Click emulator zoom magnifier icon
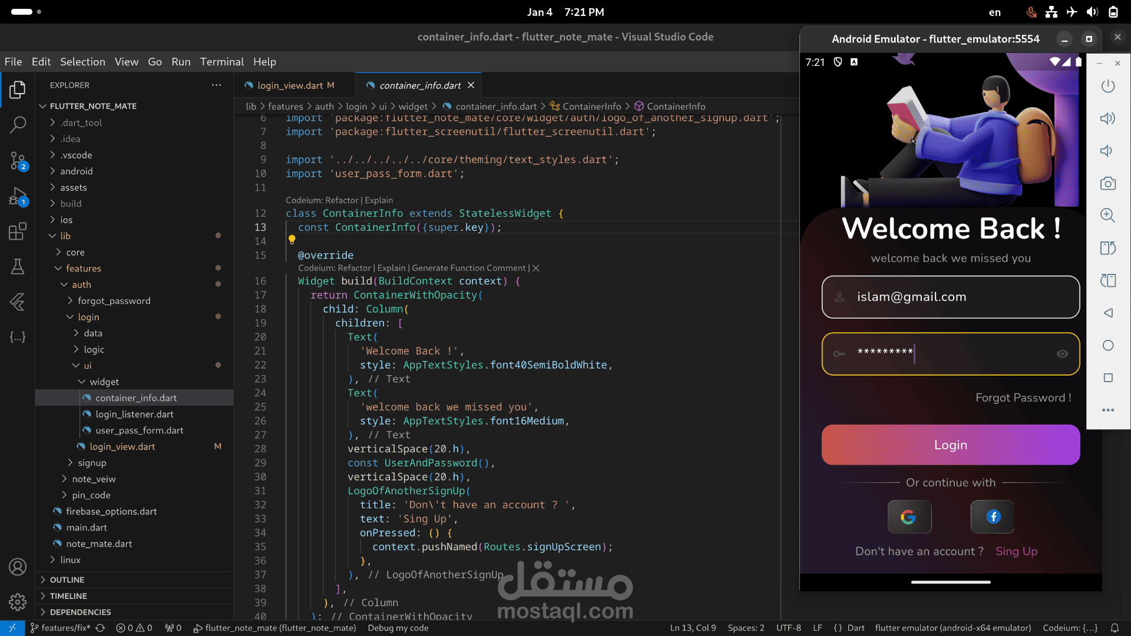The image size is (1131, 636). [1108, 216]
